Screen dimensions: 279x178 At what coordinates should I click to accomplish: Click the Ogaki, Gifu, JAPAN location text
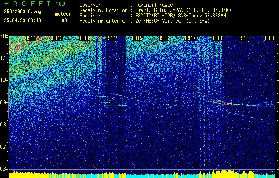[x=183, y=10]
